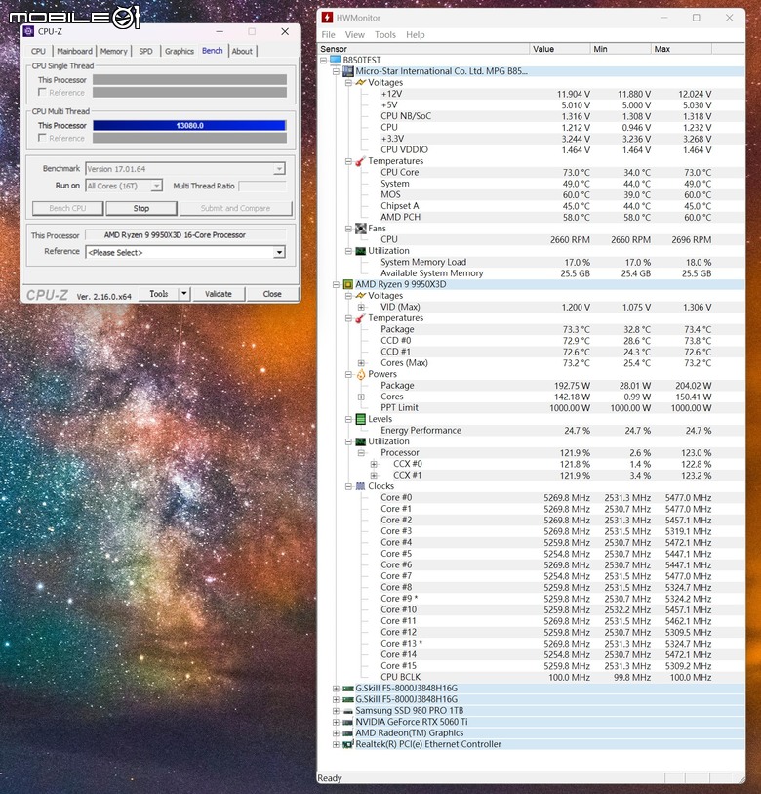This screenshot has height=794, width=761.
Task: Click mainboard Utilization chart icon
Action: tap(361, 251)
